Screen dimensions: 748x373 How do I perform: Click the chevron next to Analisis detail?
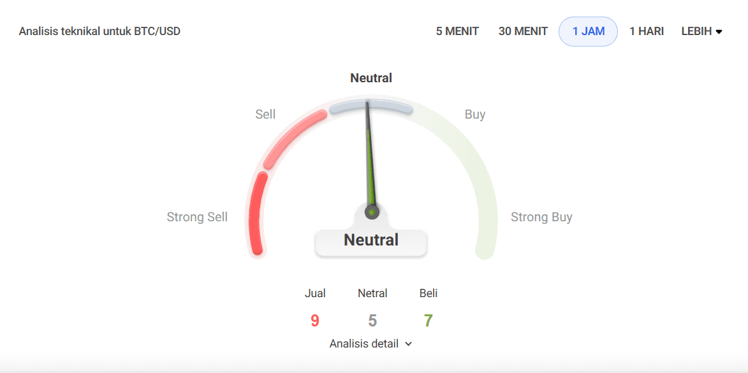[407, 344]
